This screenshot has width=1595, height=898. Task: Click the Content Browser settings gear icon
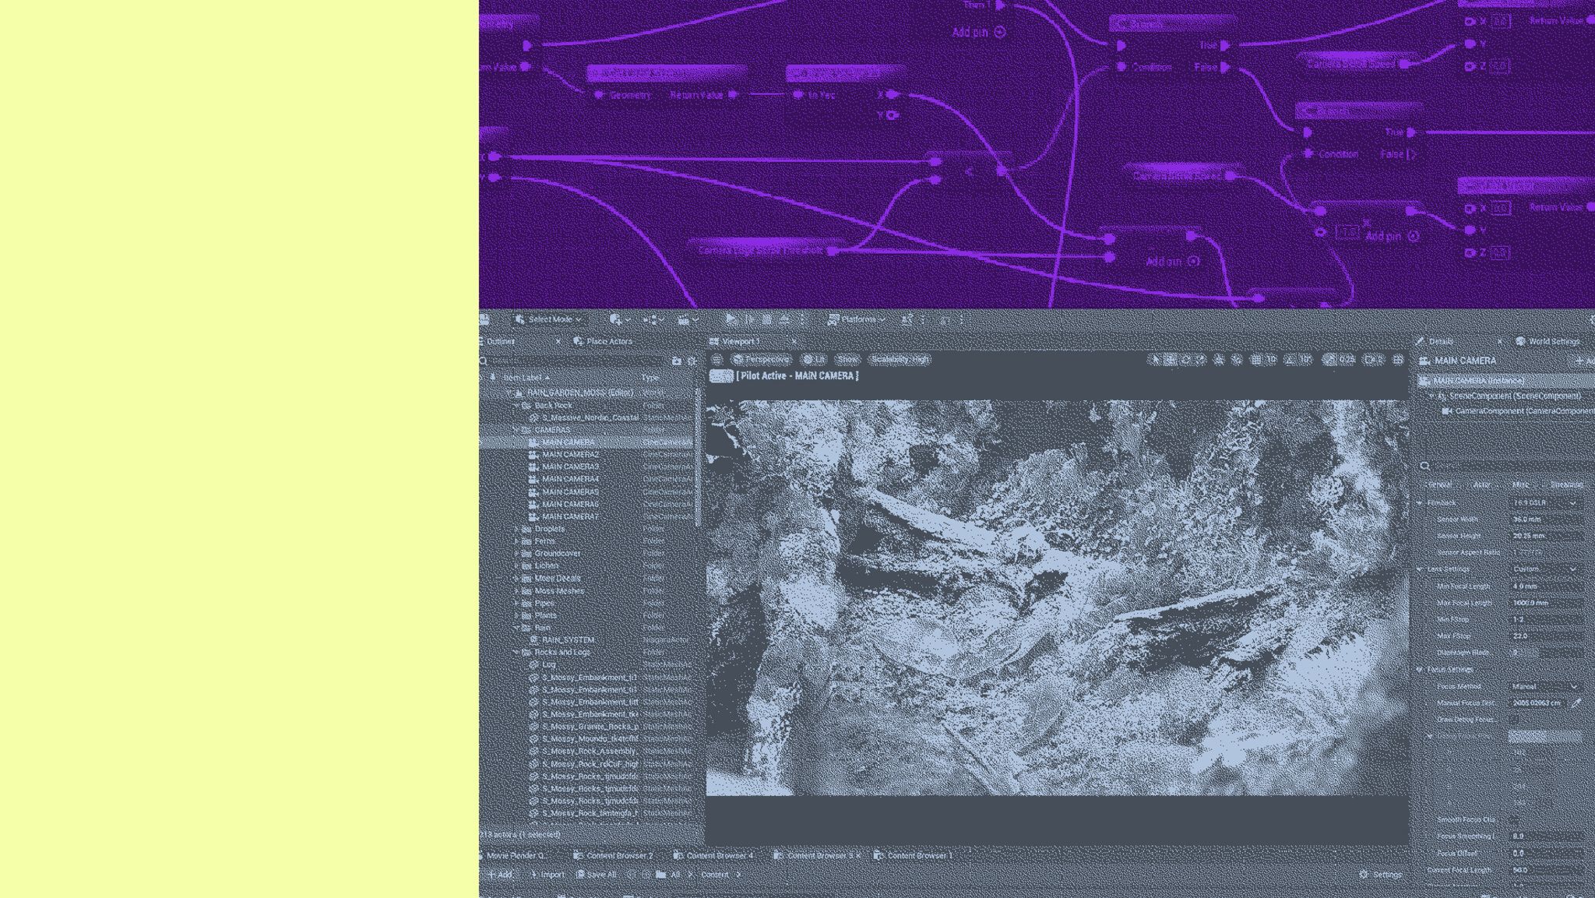[x=1364, y=875]
